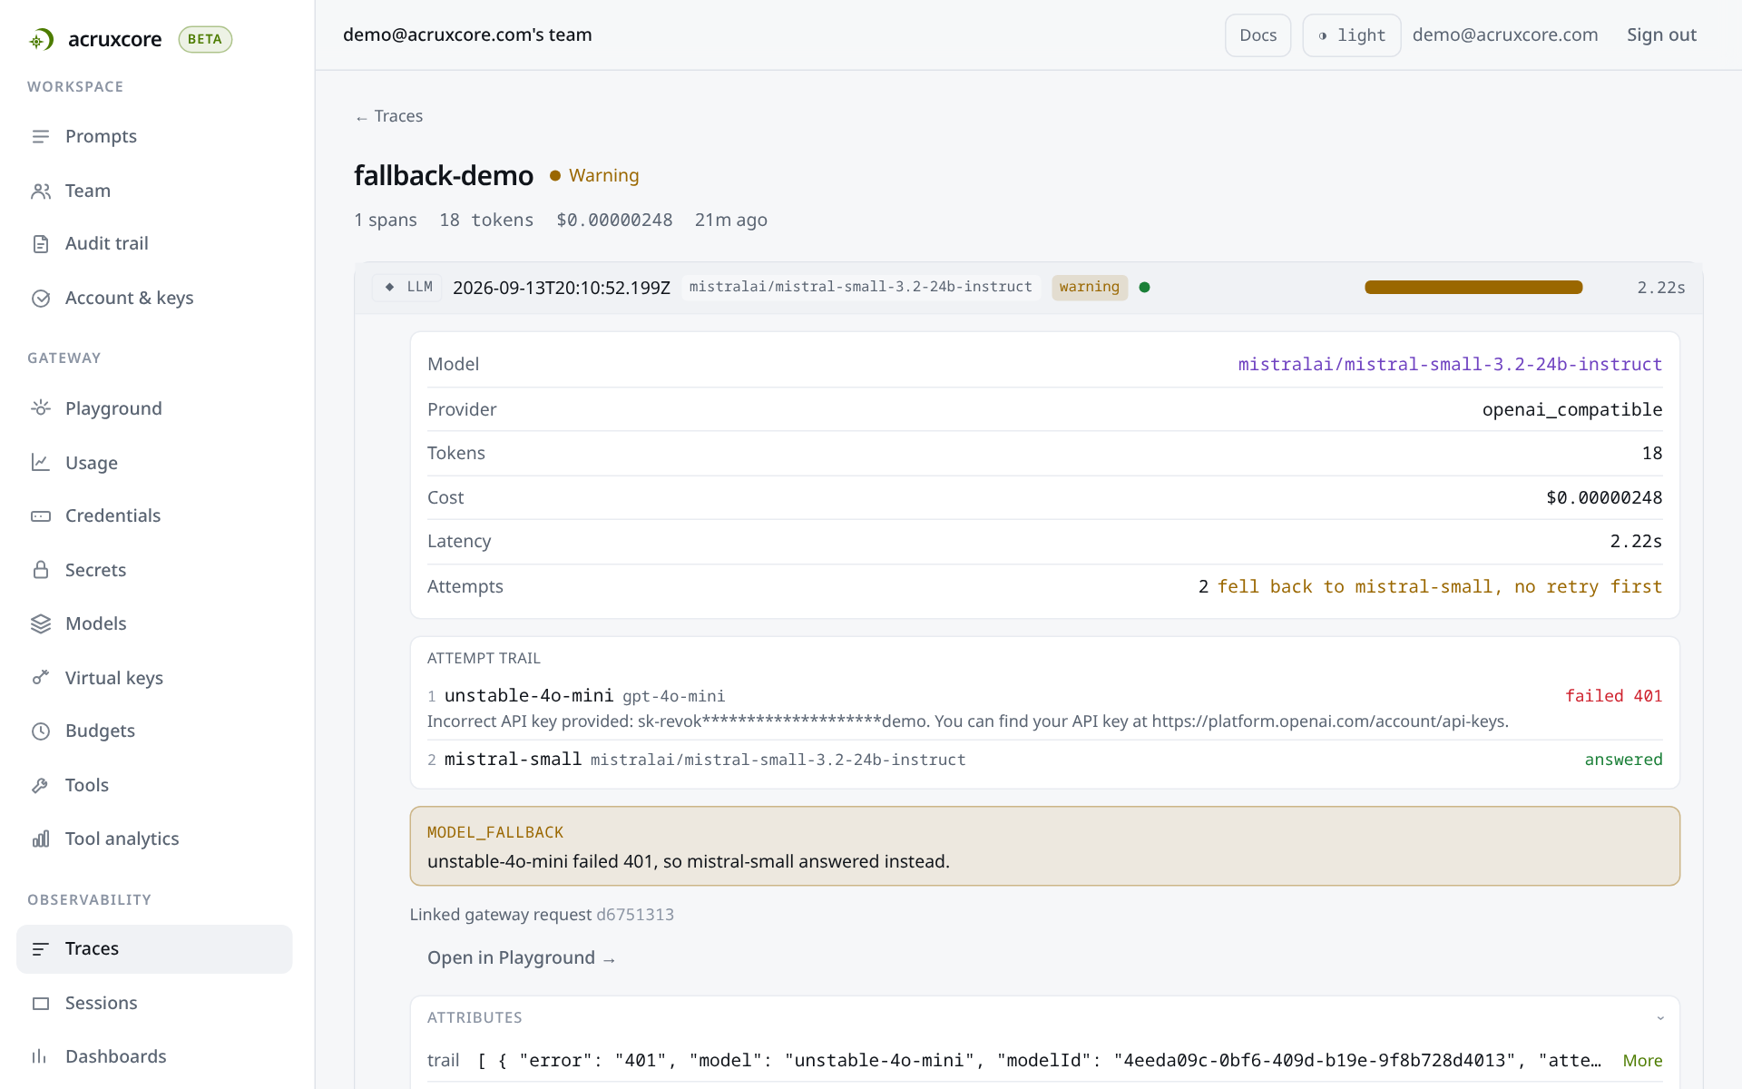Click the '2.22s' Latency row value
This screenshot has height=1089, width=1742.
pos(1636,542)
